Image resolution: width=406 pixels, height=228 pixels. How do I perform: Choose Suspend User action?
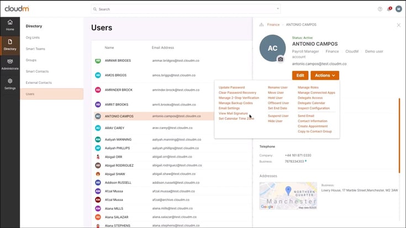[278, 116]
